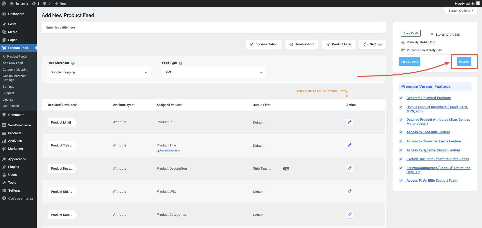
Task: Click the Pages icon in sidebar
Action: coord(4,40)
